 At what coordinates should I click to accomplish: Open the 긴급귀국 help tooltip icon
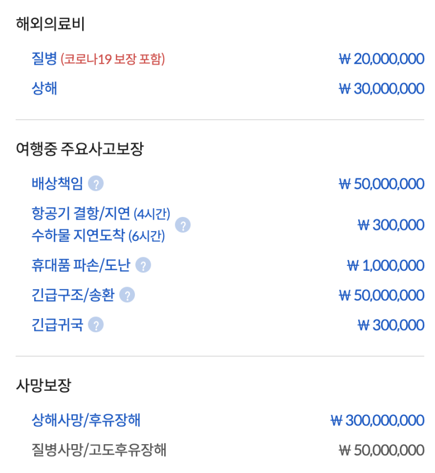coord(96,325)
